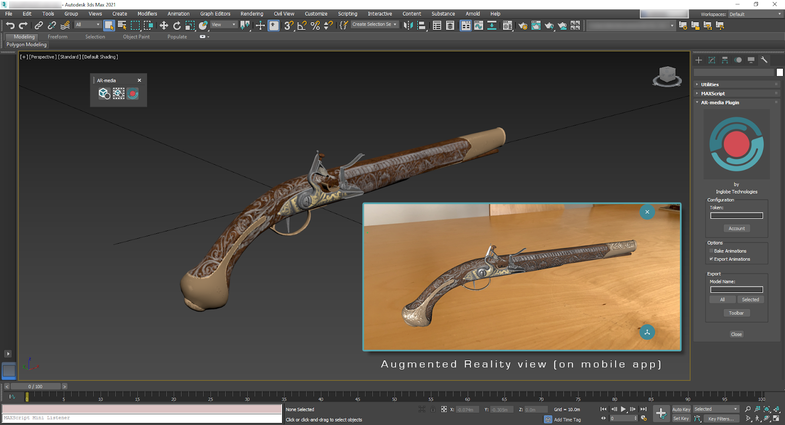This screenshot has width=785, height=425.
Task: Click the Account button
Action: tap(736, 228)
